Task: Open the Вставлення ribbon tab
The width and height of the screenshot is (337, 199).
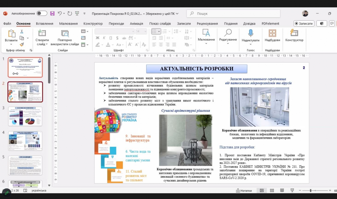Action: [45, 24]
